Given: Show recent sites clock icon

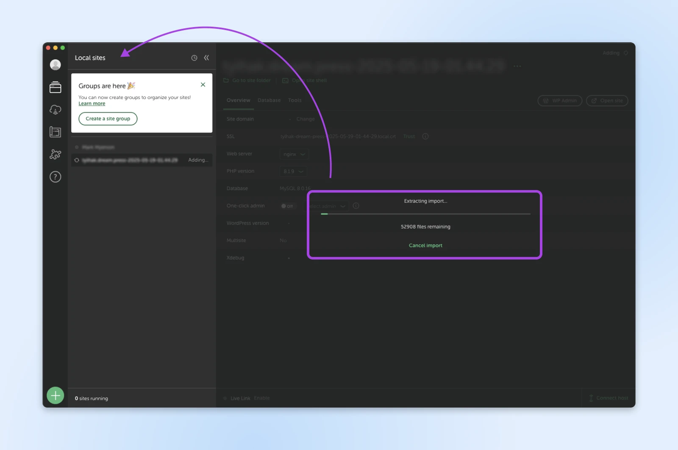Looking at the screenshot, I should (194, 58).
